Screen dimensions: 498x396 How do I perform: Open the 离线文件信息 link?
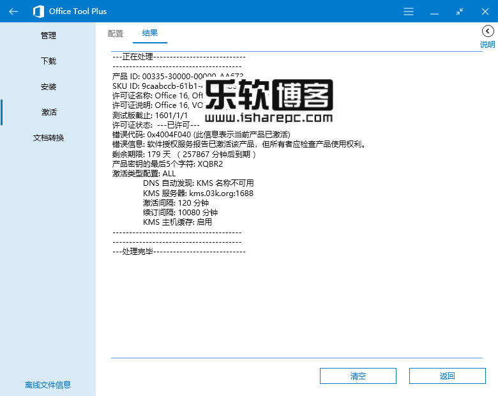[48, 385]
